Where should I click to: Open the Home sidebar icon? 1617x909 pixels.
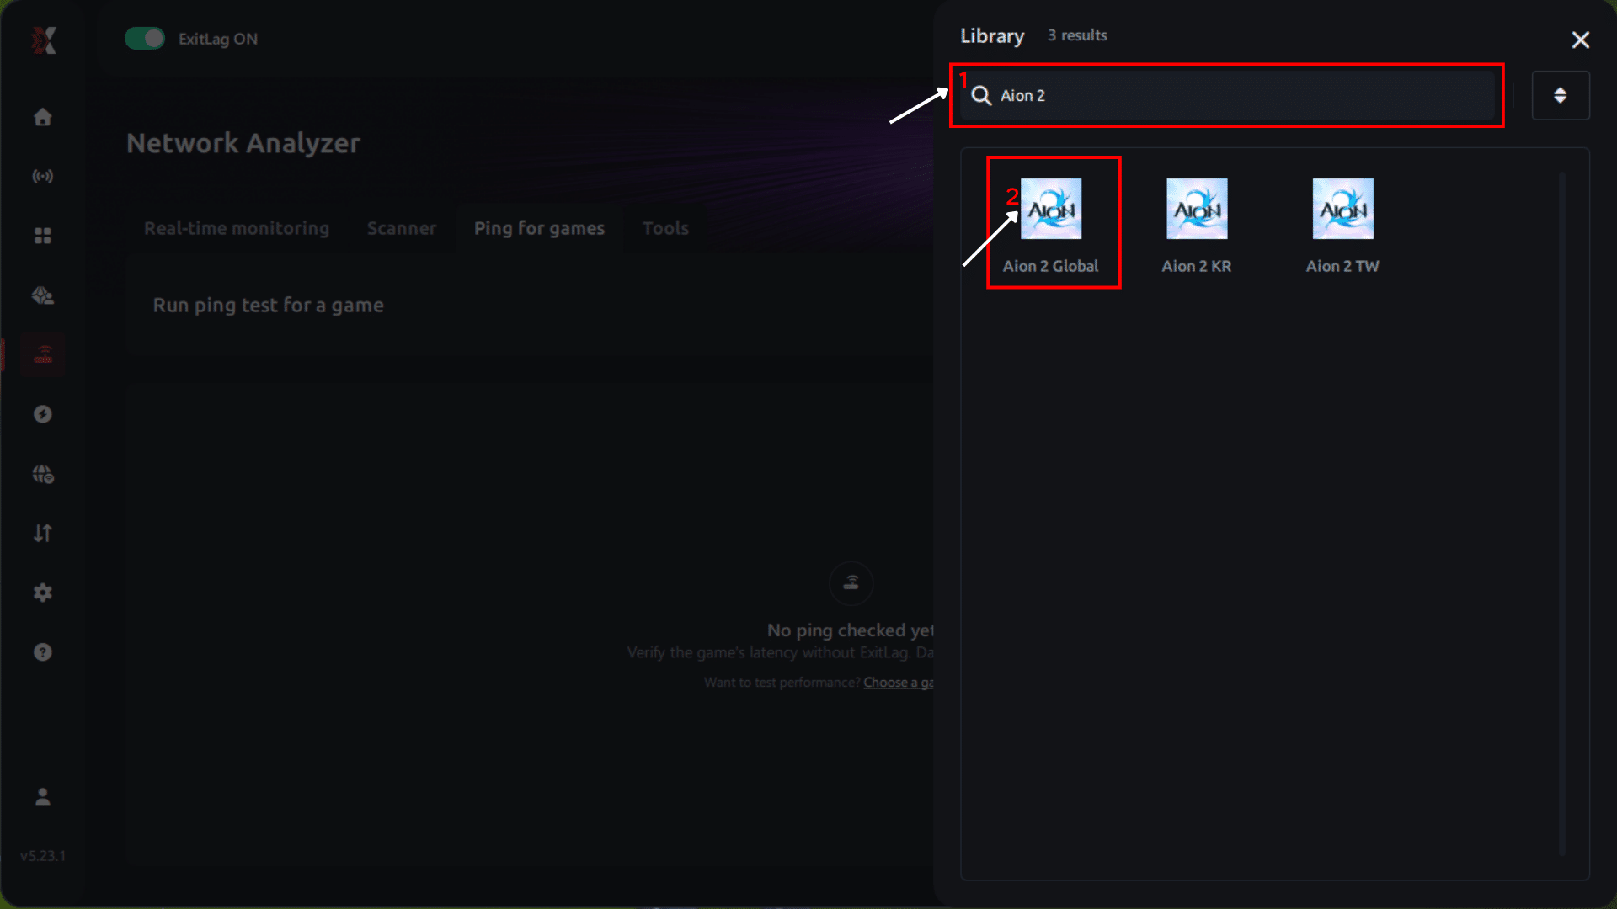43,117
